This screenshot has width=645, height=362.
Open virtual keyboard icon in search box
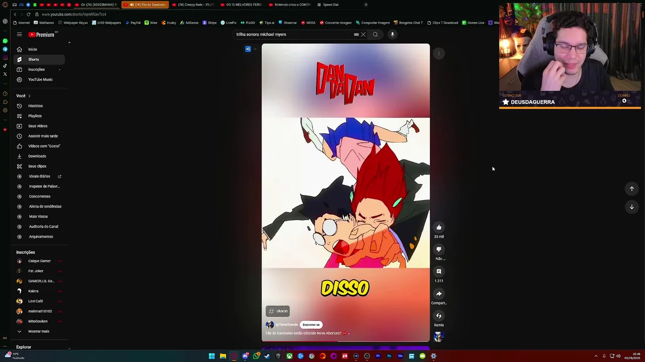356,34
